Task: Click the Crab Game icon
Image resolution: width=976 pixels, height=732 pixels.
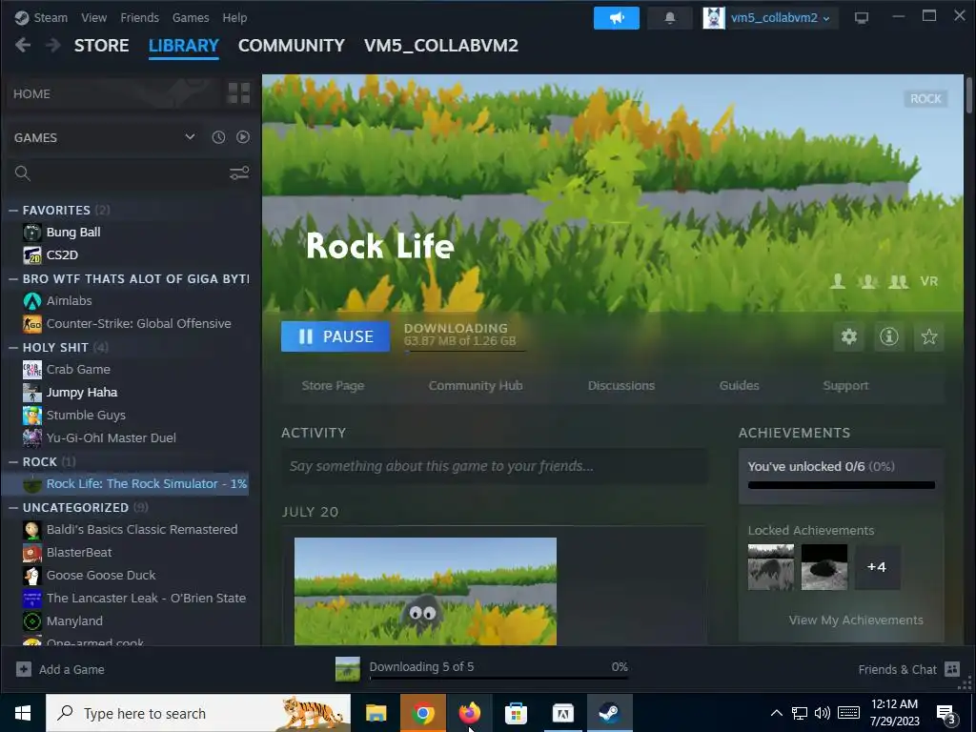Action: tap(32, 370)
